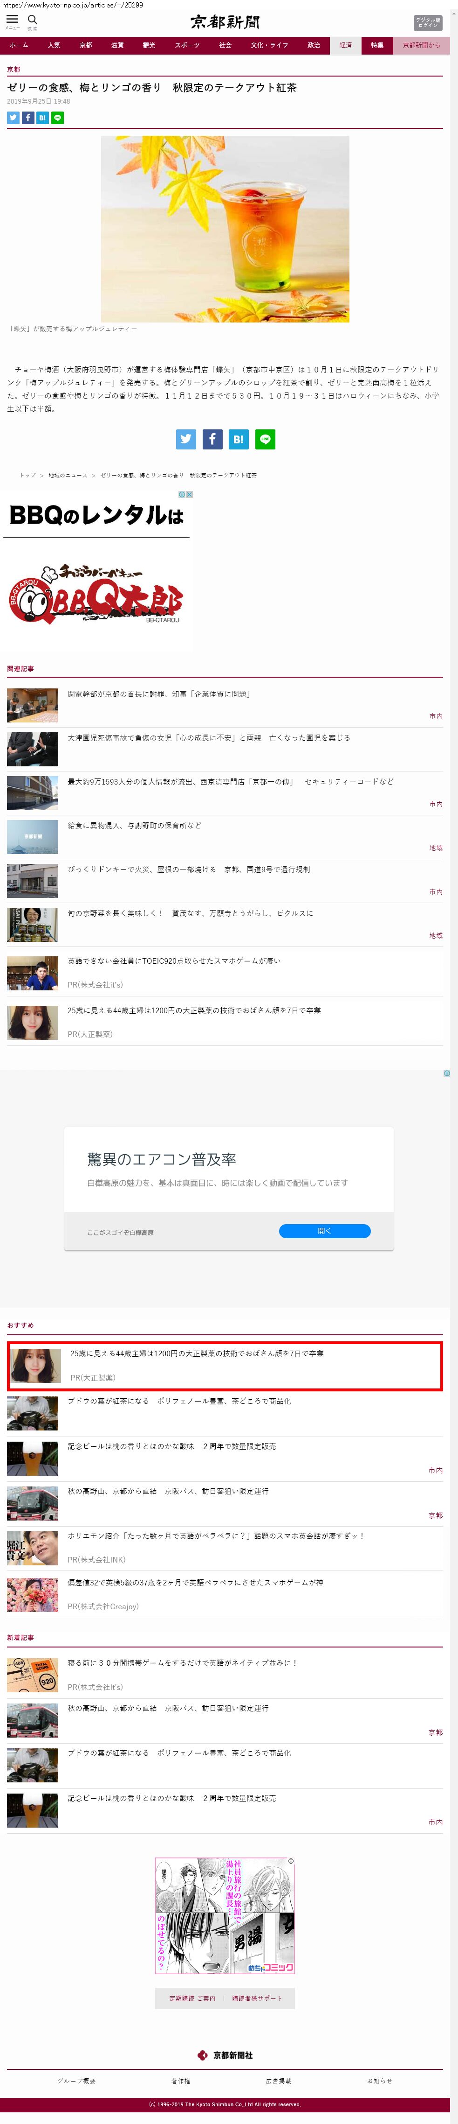Share via top LINE icon
This screenshot has width=458, height=2124.
click(x=58, y=118)
